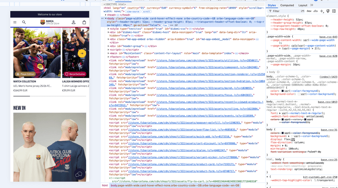338x188 pixels.
Task: Switch to the Styles tab
Action: (x=271, y=5)
